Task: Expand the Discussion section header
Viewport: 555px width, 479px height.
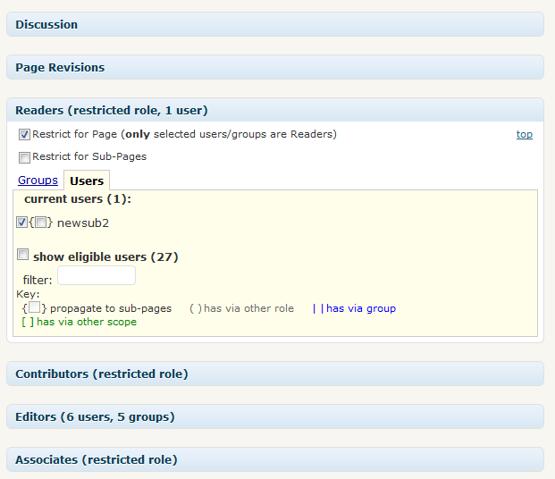Action: click(46, 25)
